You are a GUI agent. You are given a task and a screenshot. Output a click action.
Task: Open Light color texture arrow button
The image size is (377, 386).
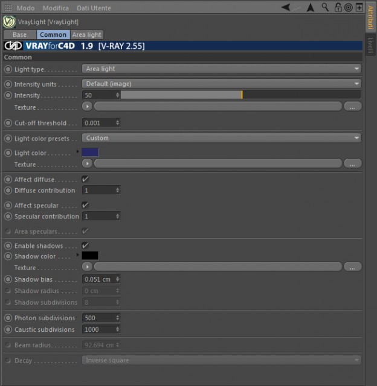[87, 163]
